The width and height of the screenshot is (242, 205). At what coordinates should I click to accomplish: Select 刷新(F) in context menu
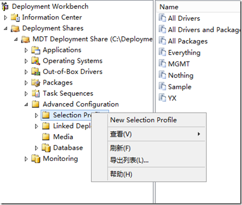click(x=149, y=148)
